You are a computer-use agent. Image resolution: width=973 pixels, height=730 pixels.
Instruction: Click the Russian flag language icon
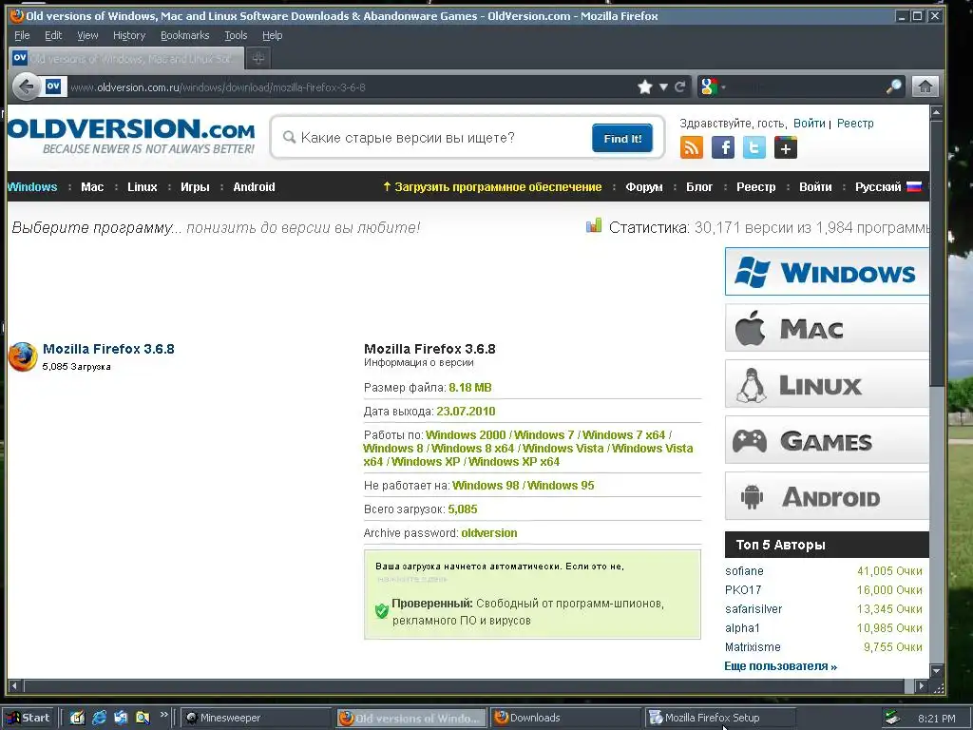914,187
